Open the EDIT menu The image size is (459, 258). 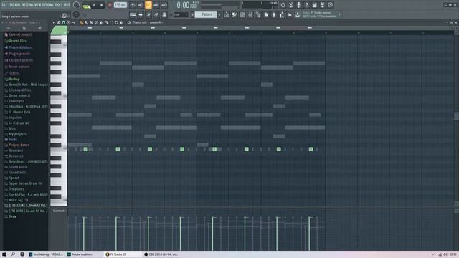pos(11,5)
